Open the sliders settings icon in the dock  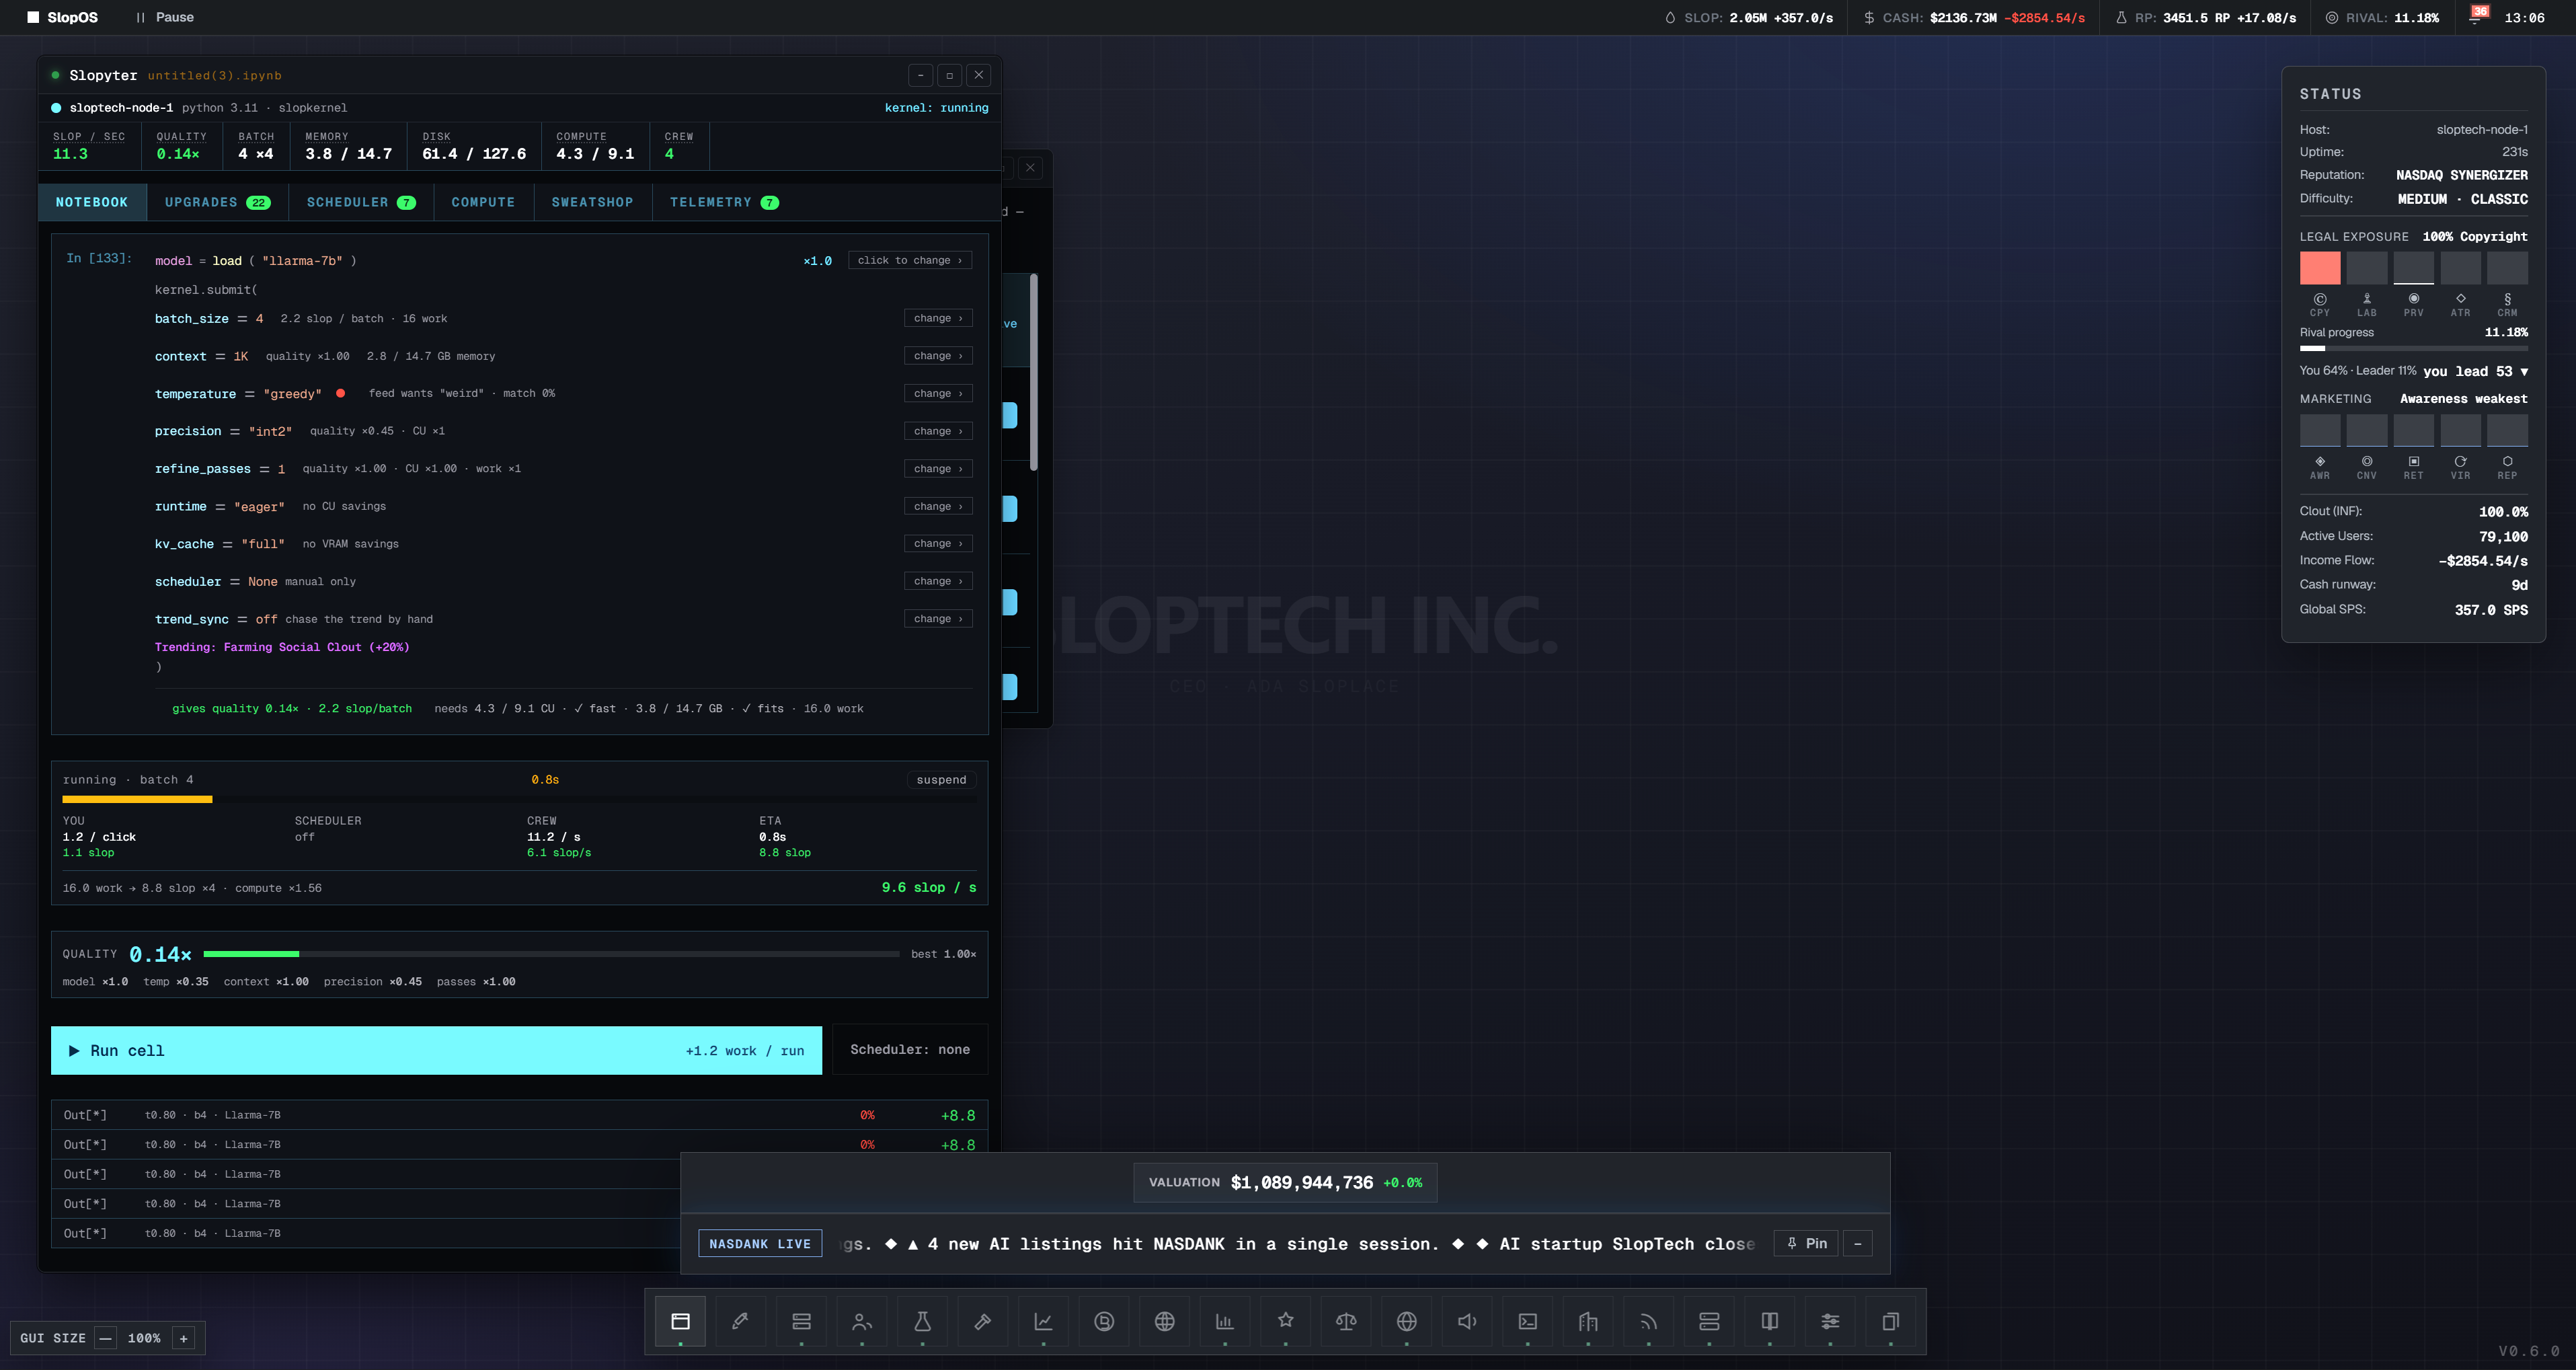point(1830,1321)
